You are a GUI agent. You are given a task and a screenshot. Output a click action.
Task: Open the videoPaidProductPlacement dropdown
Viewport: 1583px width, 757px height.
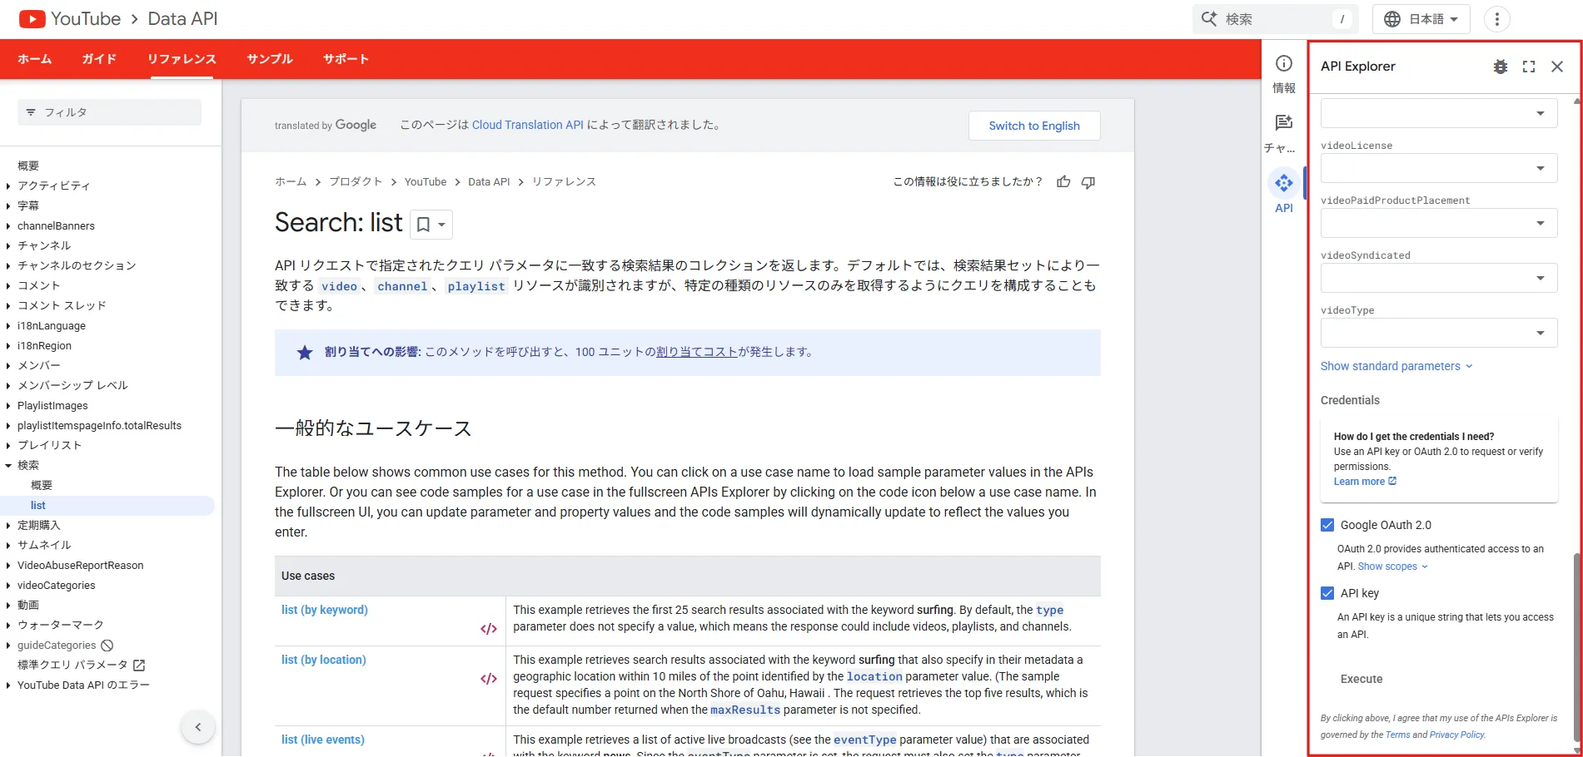(1439, 223)
